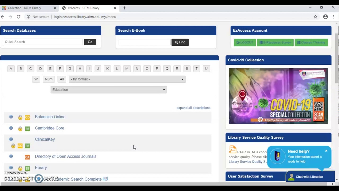Open the Cambridge Core link
The image size is (339, 191).
click(50, 128)
